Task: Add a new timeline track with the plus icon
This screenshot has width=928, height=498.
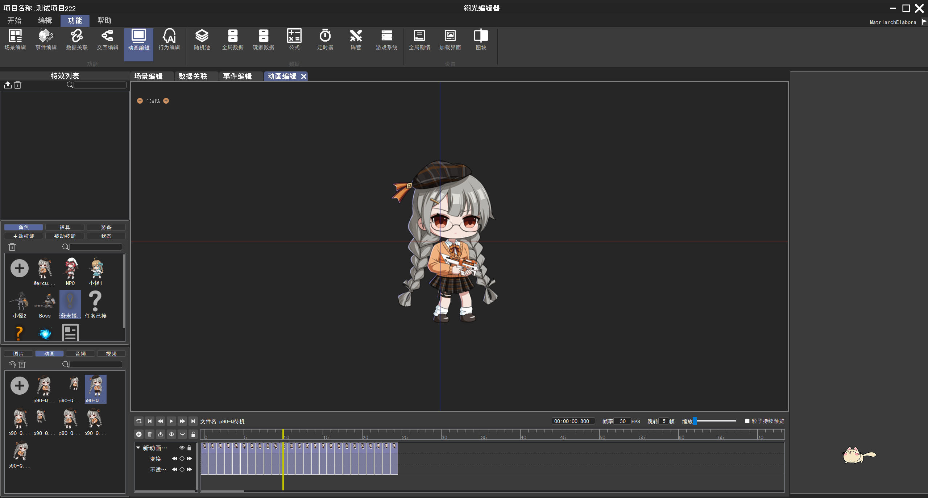Action: (139, 434)
